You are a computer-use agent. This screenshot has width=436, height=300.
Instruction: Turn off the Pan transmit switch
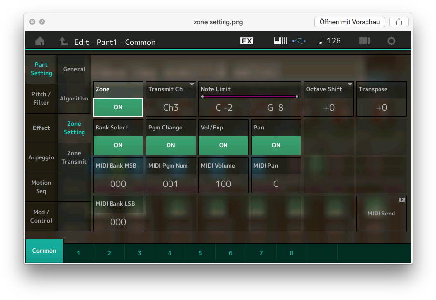pos(276,145)
